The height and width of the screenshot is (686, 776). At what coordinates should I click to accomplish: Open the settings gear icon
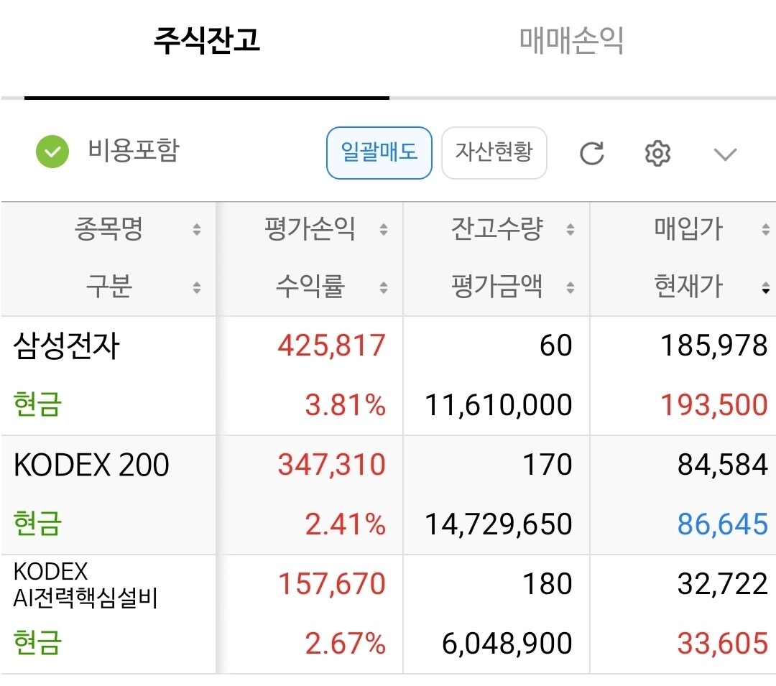[657, 153]
